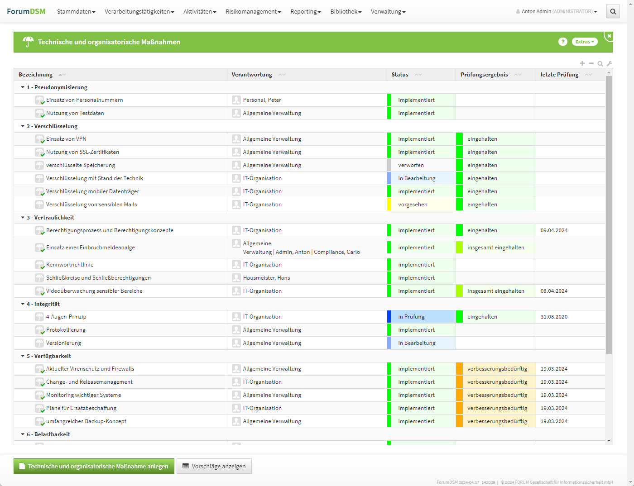Collapse the 5 - Verfügbarkeit group

(23, 356)
